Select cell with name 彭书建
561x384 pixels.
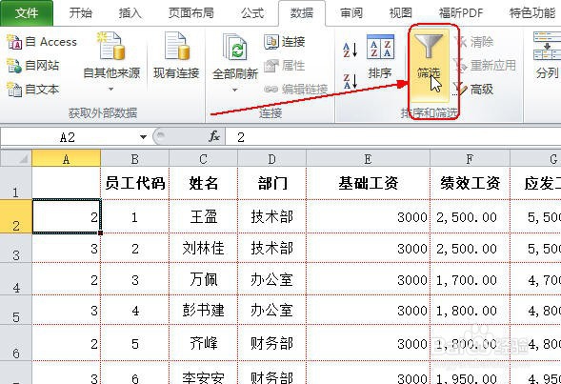coord(203,310)
